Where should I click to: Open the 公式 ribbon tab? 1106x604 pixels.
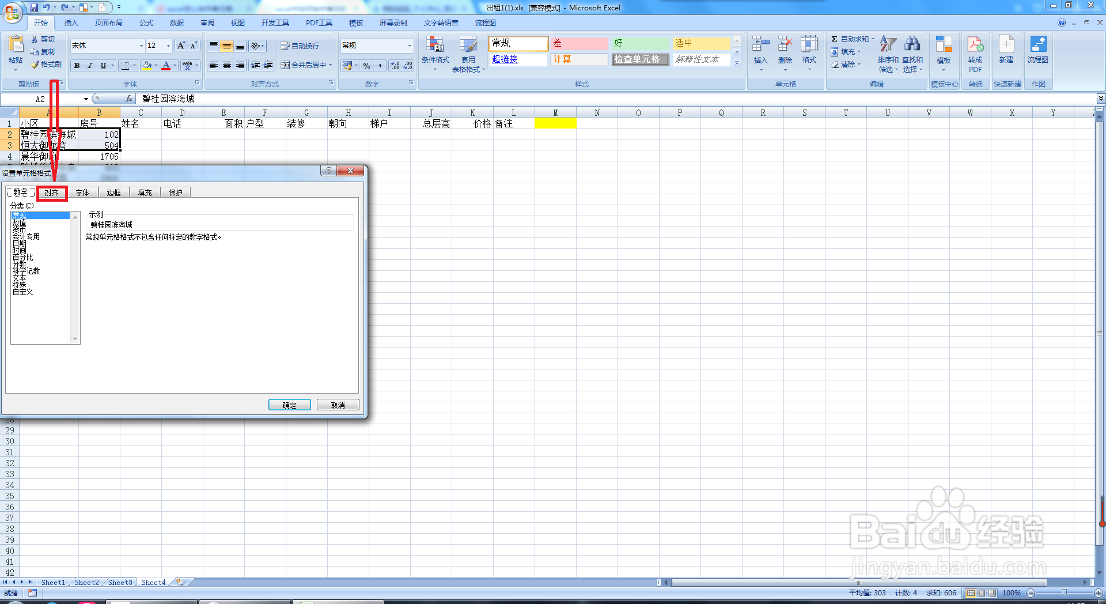tap(146, 23)
